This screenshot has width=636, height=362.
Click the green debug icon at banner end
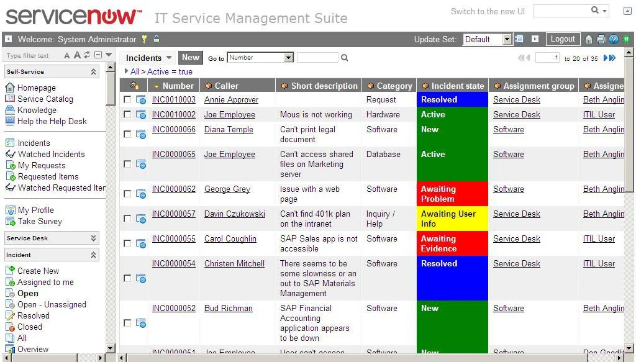coord(627,39)
